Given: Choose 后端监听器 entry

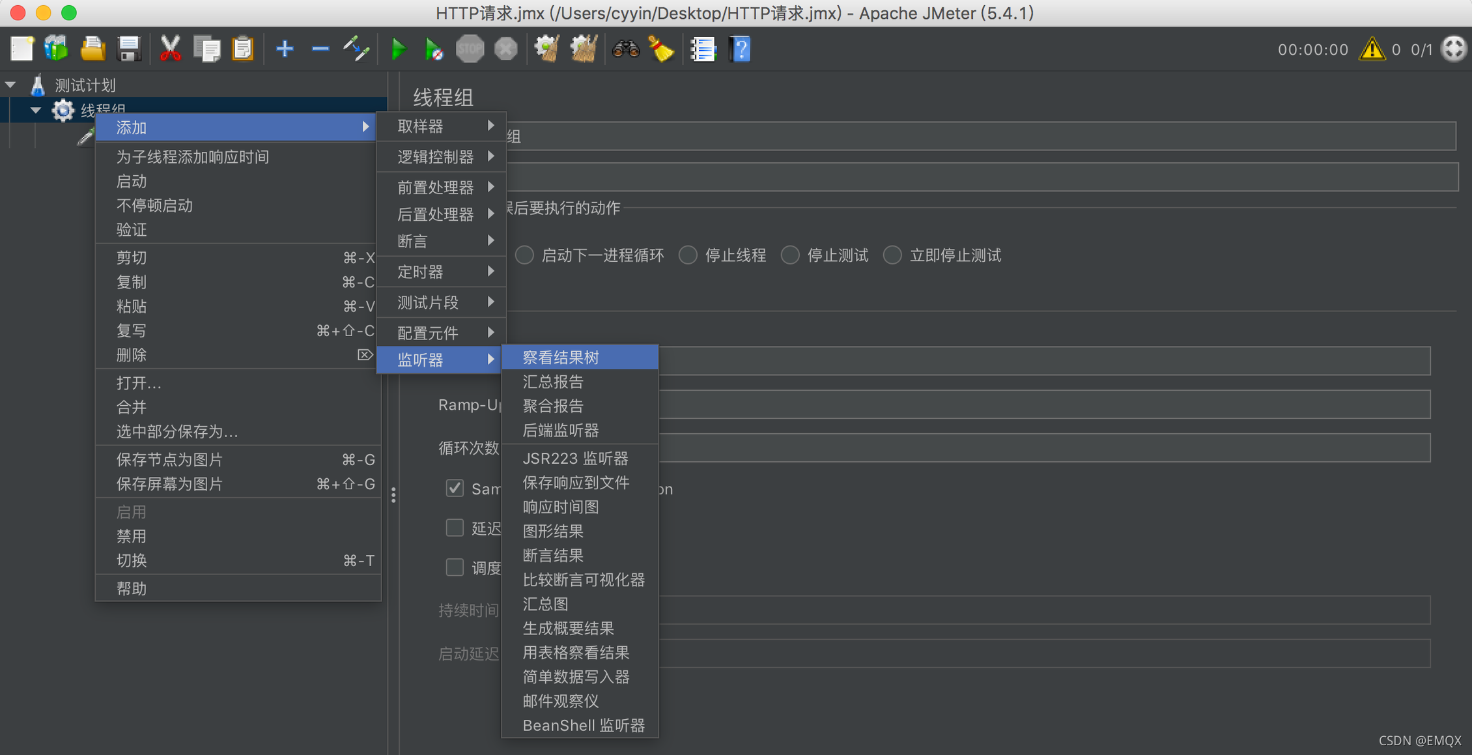Looking at the screenshot, I should coord(580,431).
